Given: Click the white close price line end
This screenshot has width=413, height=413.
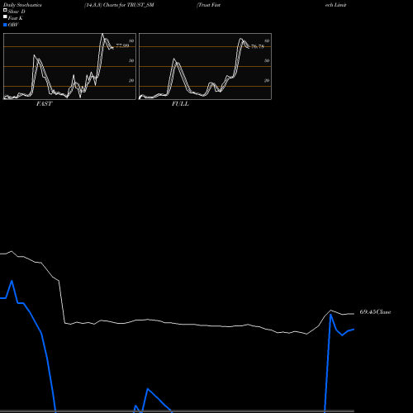Looking at the screenshot, I should pyautogui.click(x=354, y=314).
